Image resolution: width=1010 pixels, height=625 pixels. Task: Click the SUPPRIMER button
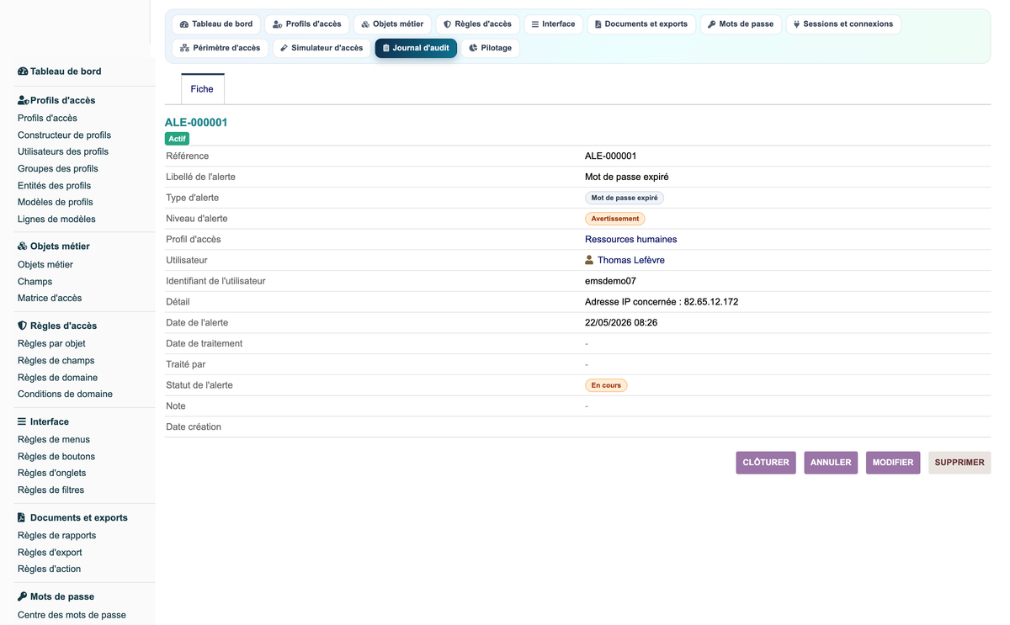point(959,463)
